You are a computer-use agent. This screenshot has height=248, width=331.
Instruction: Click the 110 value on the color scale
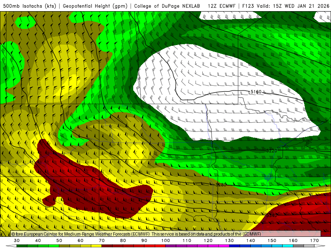pos(187,241)
